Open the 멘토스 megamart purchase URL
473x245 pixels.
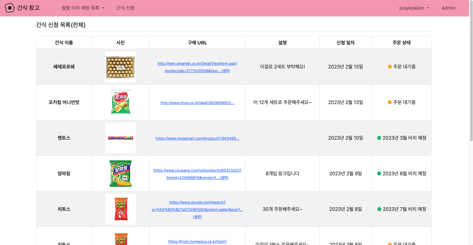(197, 138)
